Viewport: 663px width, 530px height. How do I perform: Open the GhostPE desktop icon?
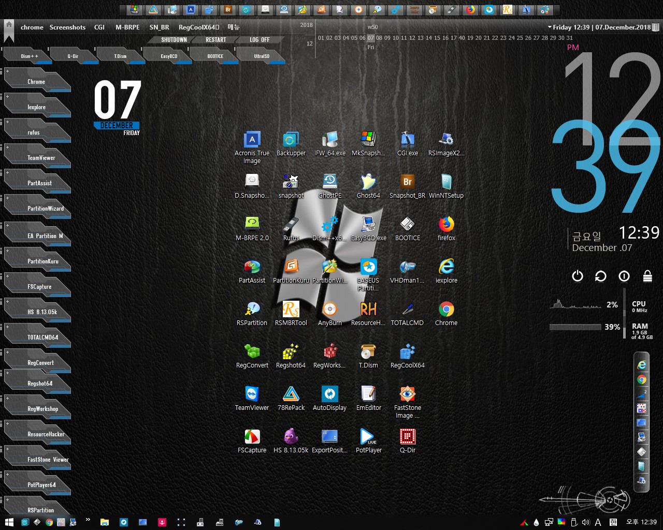point(330,186)
